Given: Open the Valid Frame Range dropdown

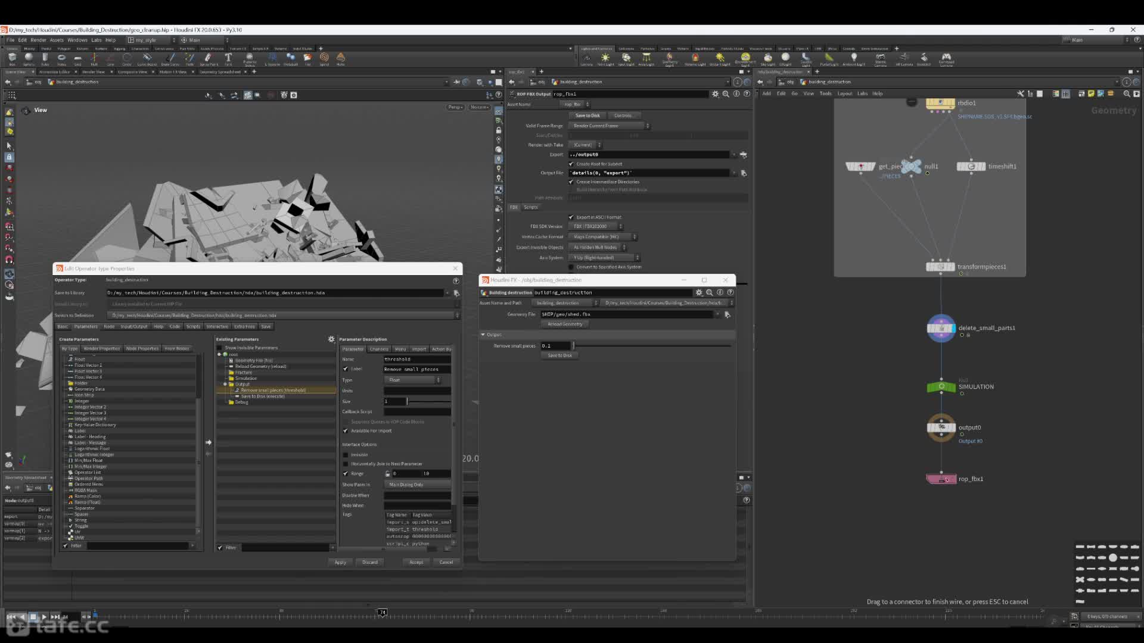Looking at the screenshot, I should click(609, 126).
